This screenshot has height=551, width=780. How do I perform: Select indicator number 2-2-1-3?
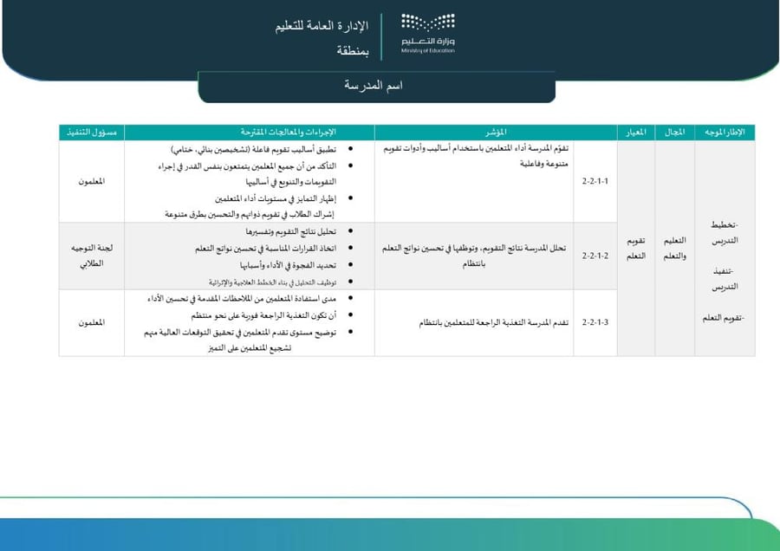595,322
